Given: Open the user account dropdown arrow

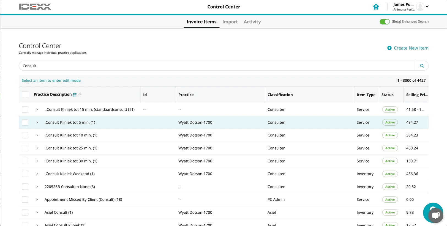Looking at the screenshot, I should click(x=427, y=7).
